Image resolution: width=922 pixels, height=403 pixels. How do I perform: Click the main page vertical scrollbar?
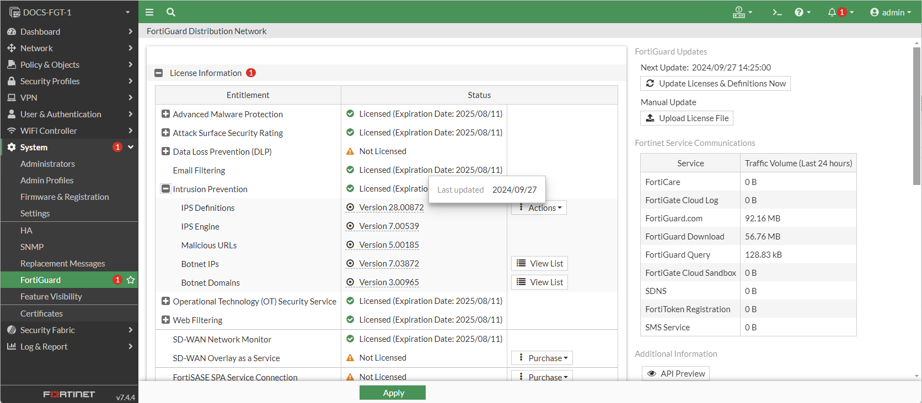coord(916,116)
